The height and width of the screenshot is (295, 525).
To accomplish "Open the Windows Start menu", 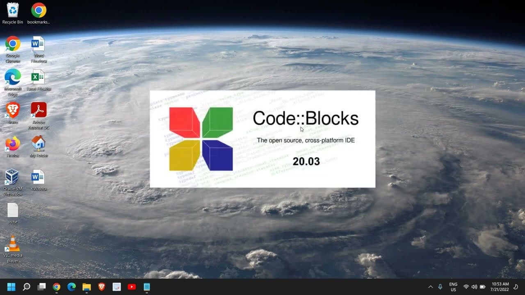I will 11,287.
